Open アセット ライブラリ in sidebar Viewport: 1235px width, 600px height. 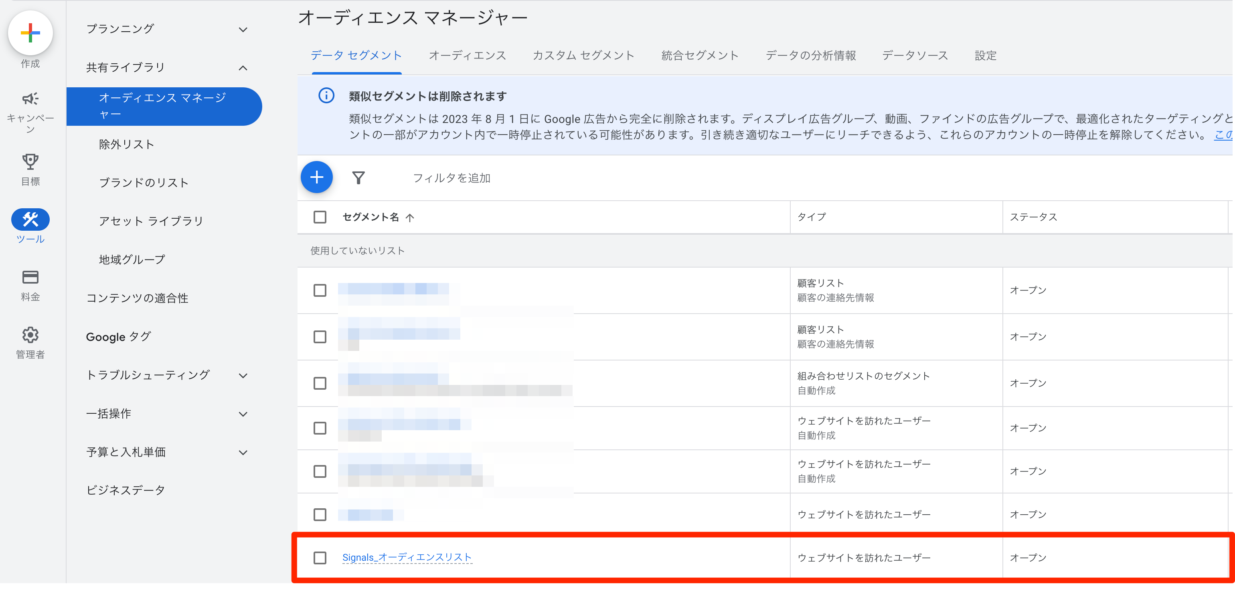click(x=151, y=221)
